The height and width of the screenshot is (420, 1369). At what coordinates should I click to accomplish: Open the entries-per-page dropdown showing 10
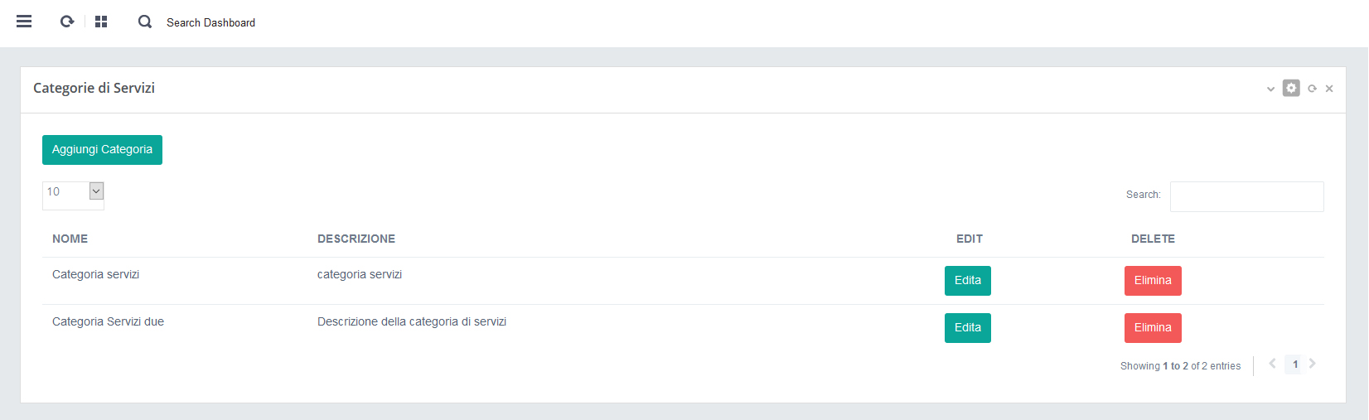pyautogui.click(x=73, y=191)
